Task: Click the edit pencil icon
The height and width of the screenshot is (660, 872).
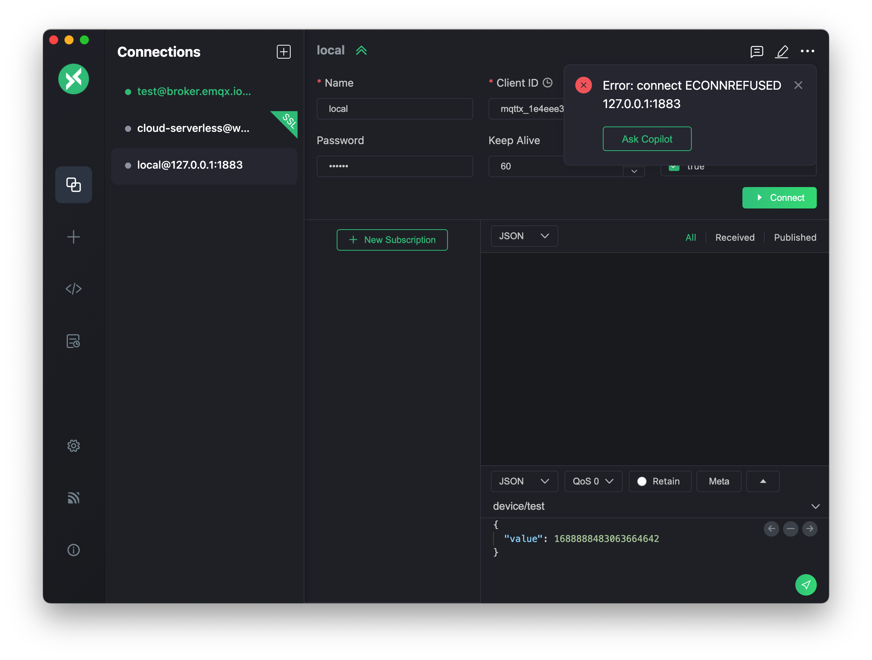Action: (x=782, y=52)
